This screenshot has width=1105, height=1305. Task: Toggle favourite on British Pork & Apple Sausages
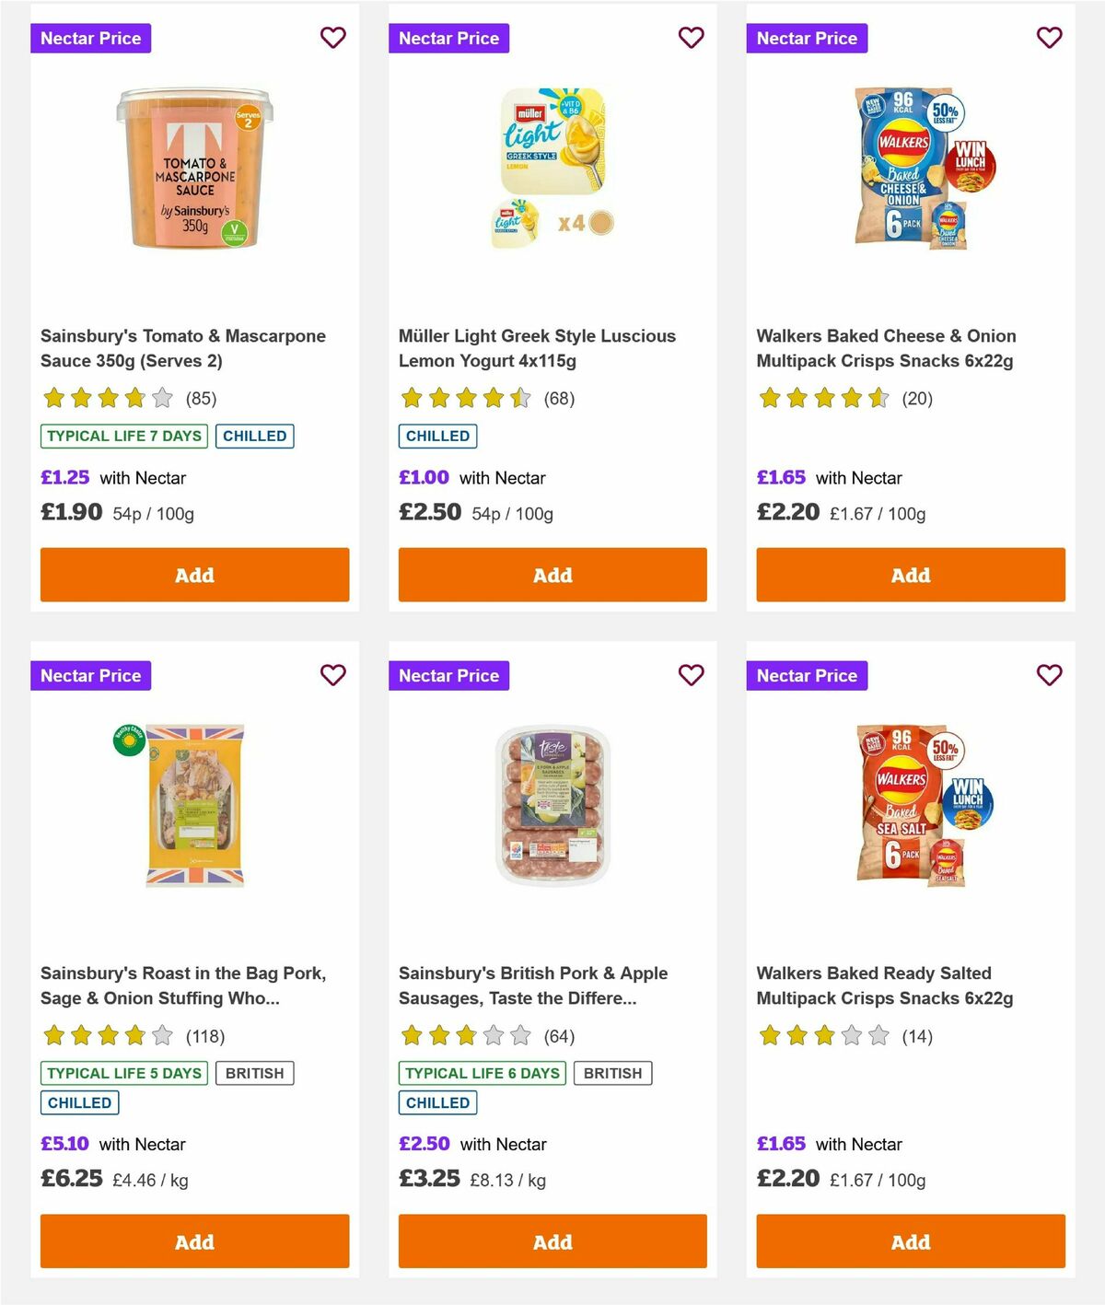pos(692,675)
